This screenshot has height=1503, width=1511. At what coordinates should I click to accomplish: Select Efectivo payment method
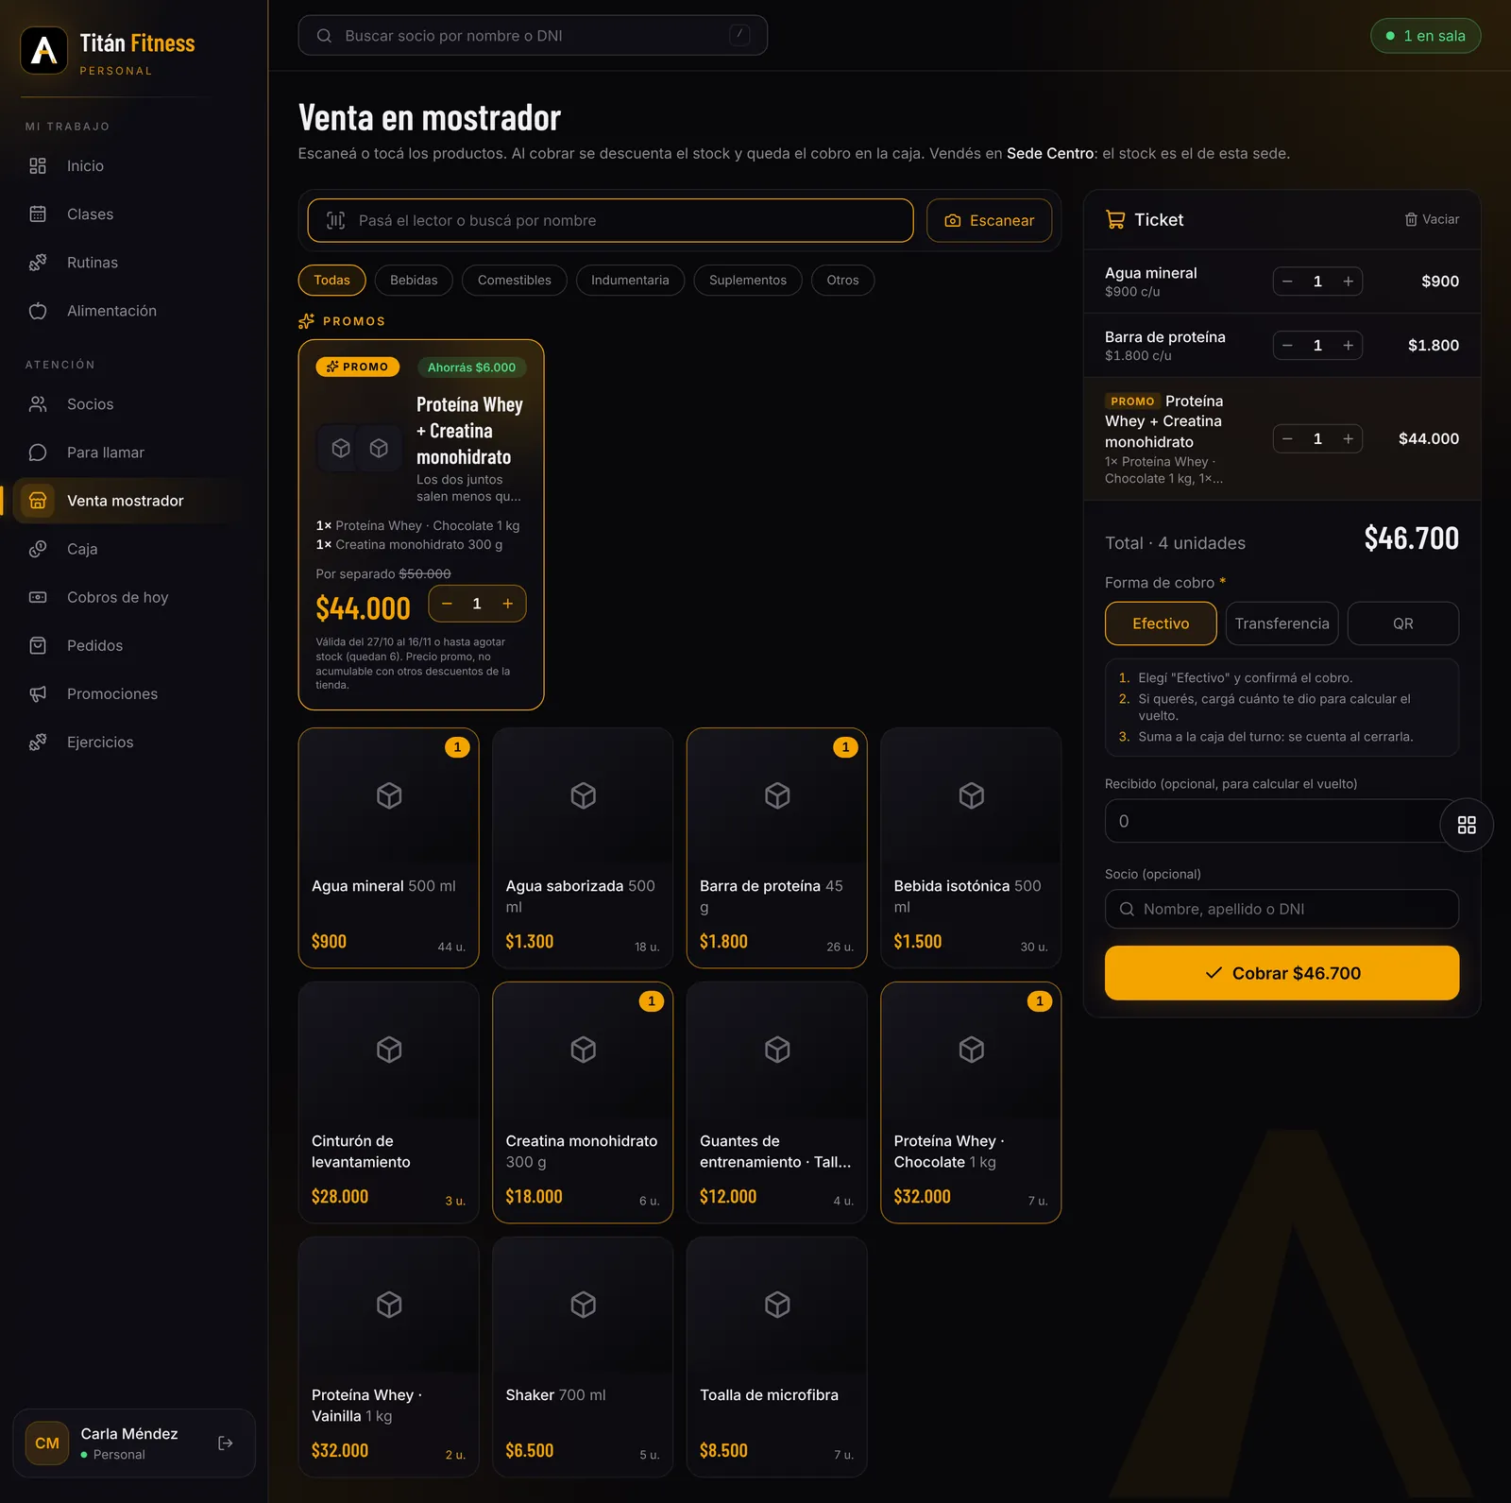pos(1161,623)
